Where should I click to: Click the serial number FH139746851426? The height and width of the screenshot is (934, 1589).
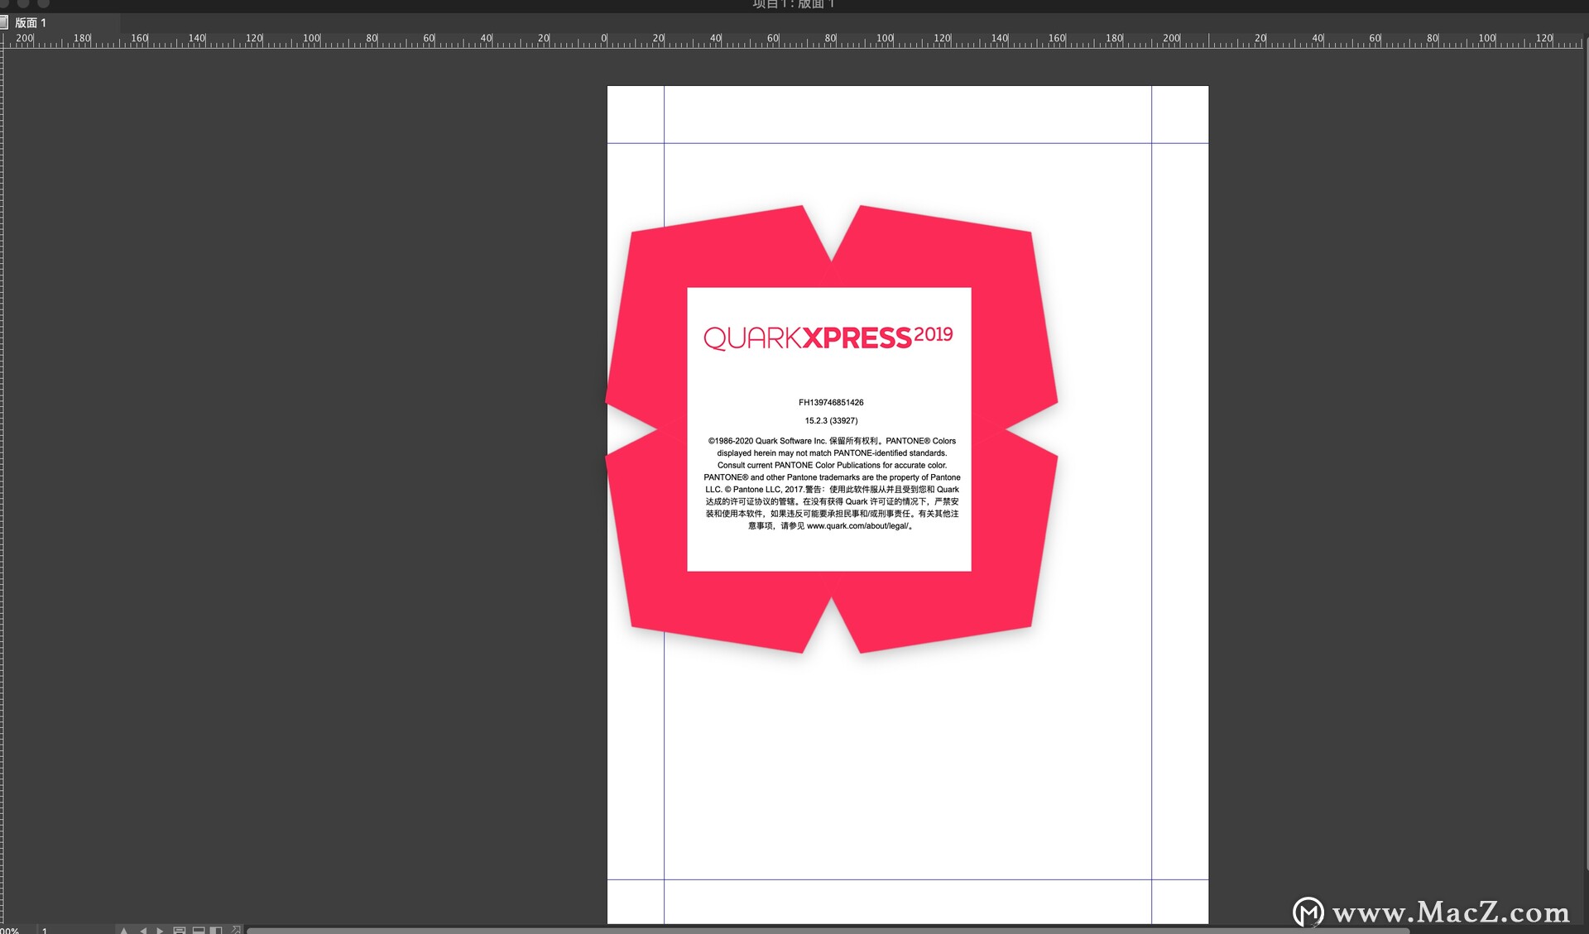[x=831, y=403]
